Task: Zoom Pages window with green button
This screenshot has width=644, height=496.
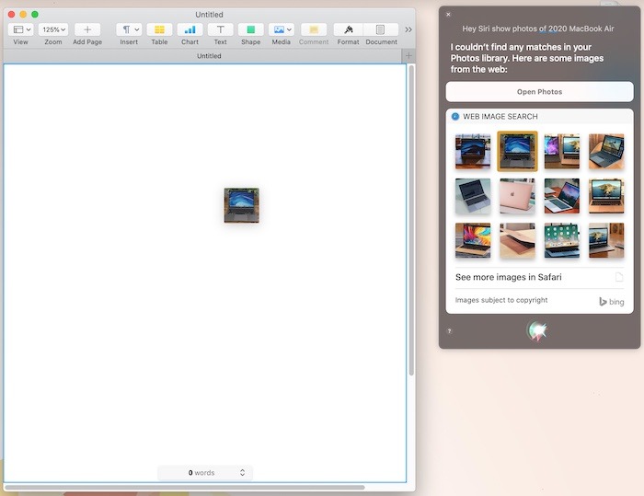Action: [35, 15]
